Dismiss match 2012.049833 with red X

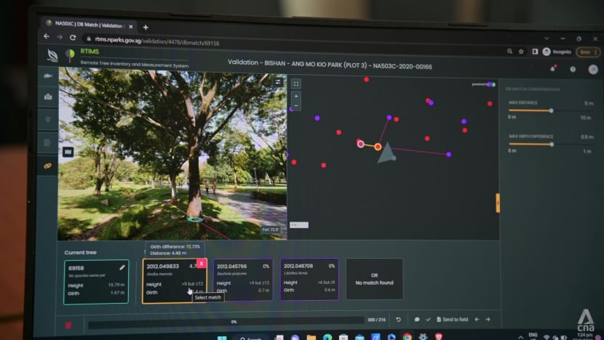click(x=202, y=263)
